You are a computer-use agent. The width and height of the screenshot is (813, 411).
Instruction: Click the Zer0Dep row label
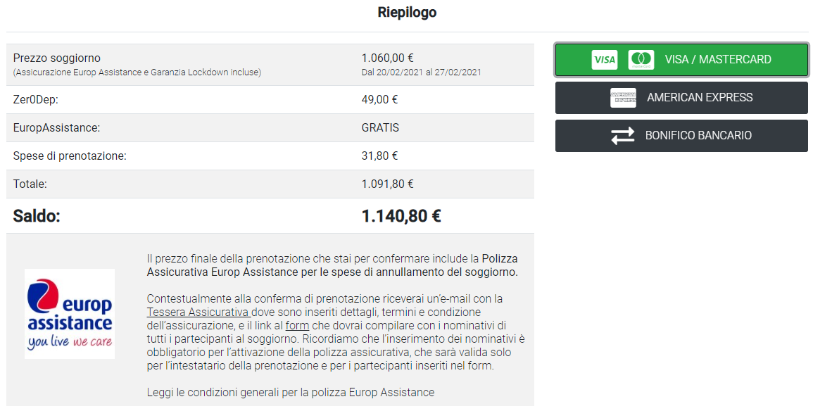pos(35,100)
